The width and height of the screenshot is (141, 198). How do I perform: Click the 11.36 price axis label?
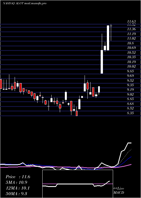pyautogui.click(x=131, y=29)
